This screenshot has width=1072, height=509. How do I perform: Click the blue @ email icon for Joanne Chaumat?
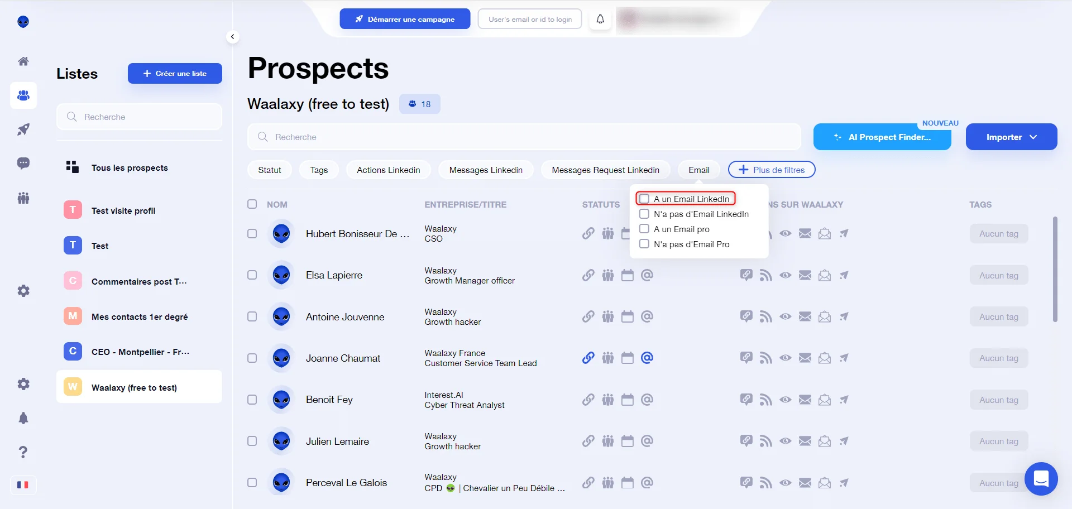647,358
